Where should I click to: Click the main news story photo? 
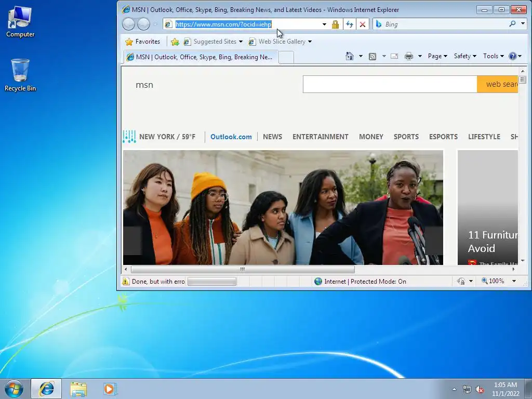(283, 207)
